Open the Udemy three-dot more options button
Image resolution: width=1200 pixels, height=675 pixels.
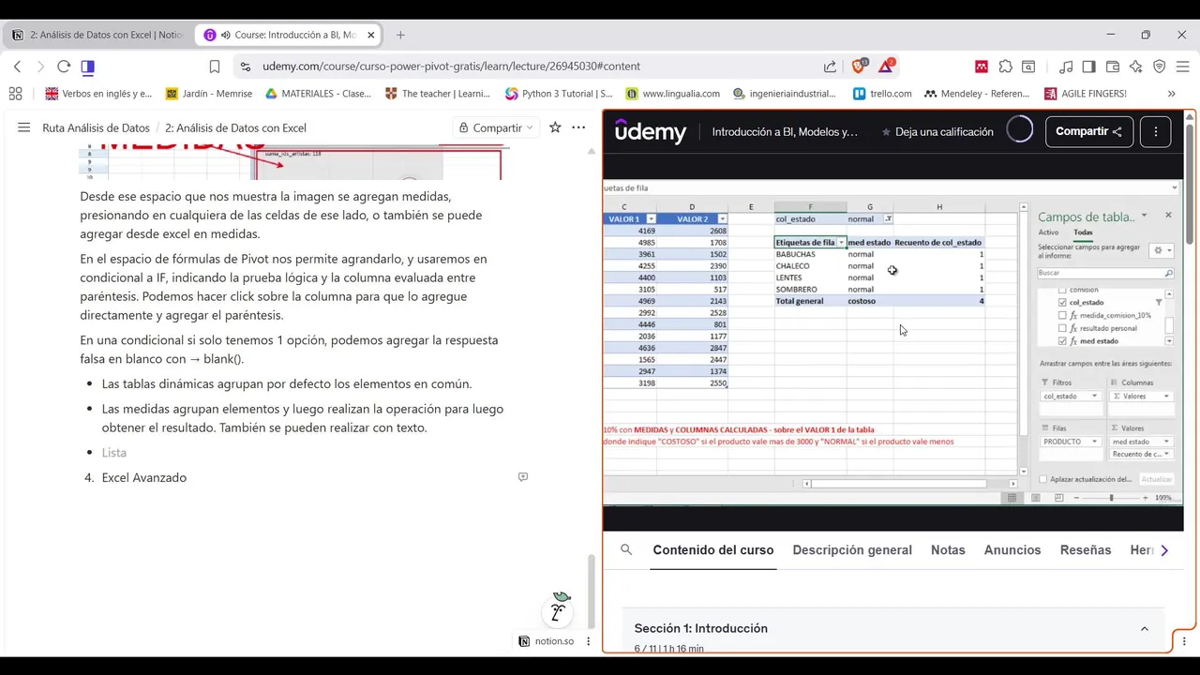point(1155,132)
